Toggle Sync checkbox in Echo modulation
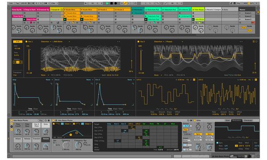This screenshot has height=160, width=267. [217, 143]
